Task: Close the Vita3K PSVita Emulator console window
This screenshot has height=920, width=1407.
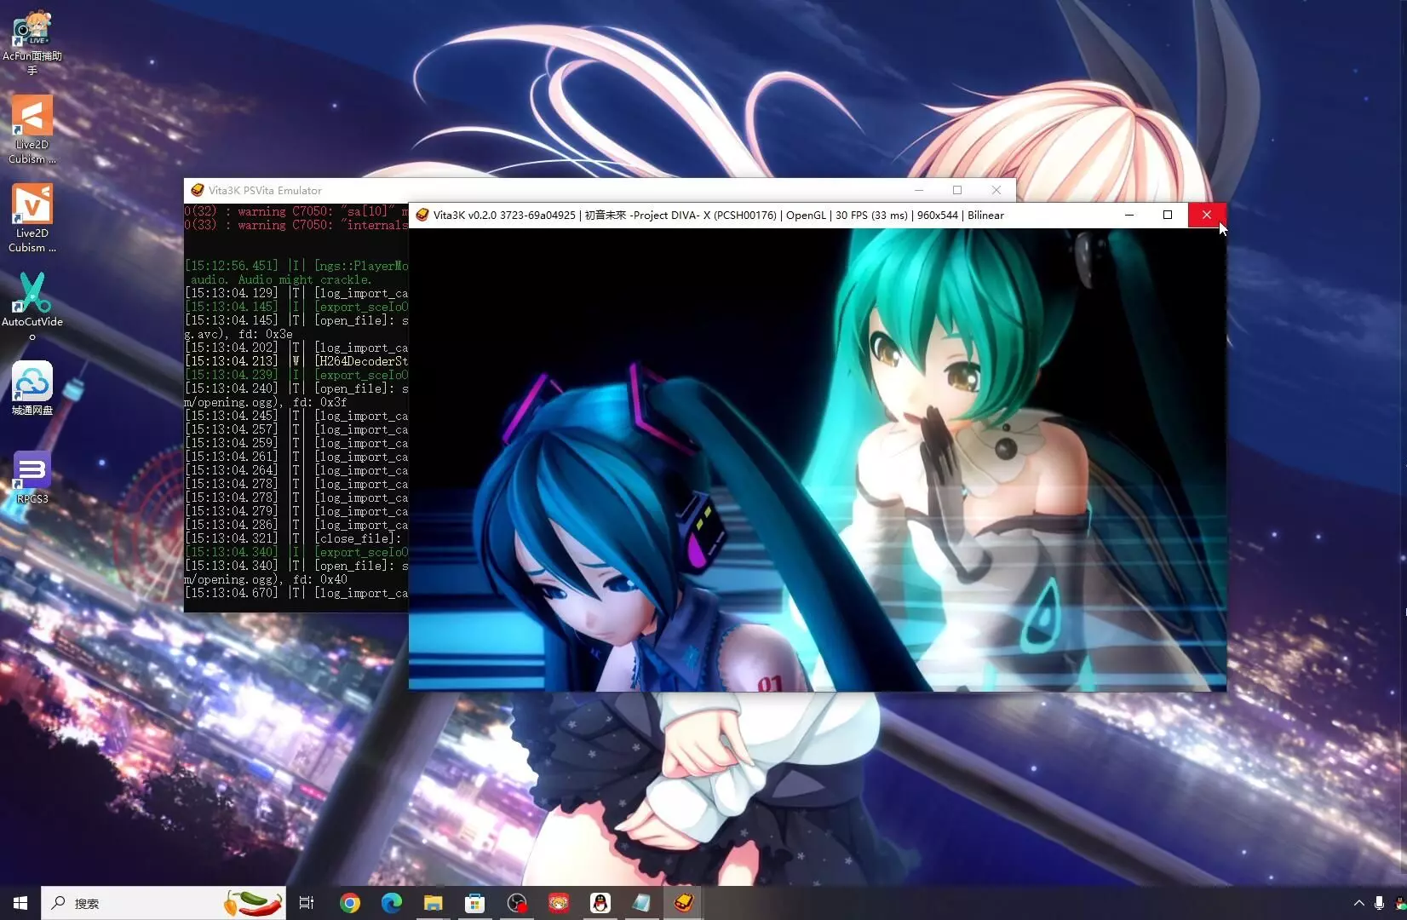Action: point(996,190)
